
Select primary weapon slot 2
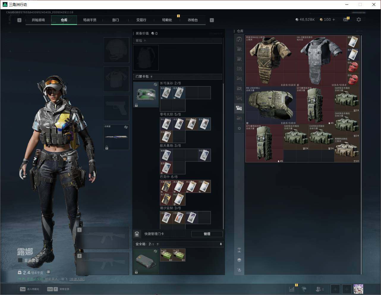tap(103, 264)
